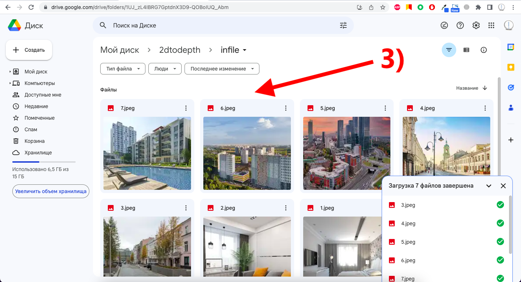Open Drive settings gear
The height and width of the screenshot is (282, 521).
[476, 25]
